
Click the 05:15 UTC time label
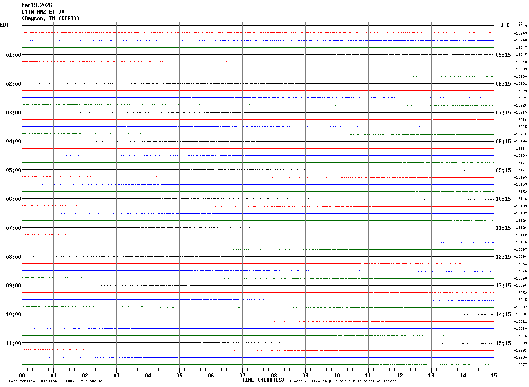click(x=503, y=55)
